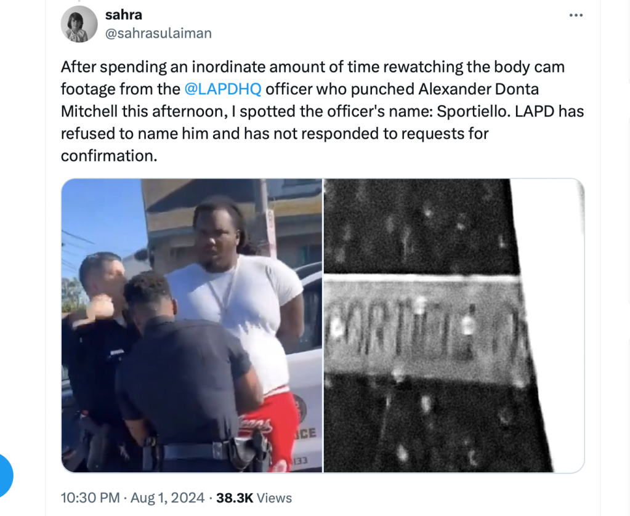Click the Aug 1, 2024 date

(168, 498)
